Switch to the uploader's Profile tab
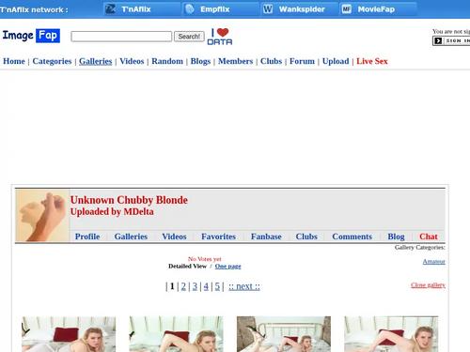Viewport: 470px width, 352px height. pyautogui.click(x=87, y=237)
